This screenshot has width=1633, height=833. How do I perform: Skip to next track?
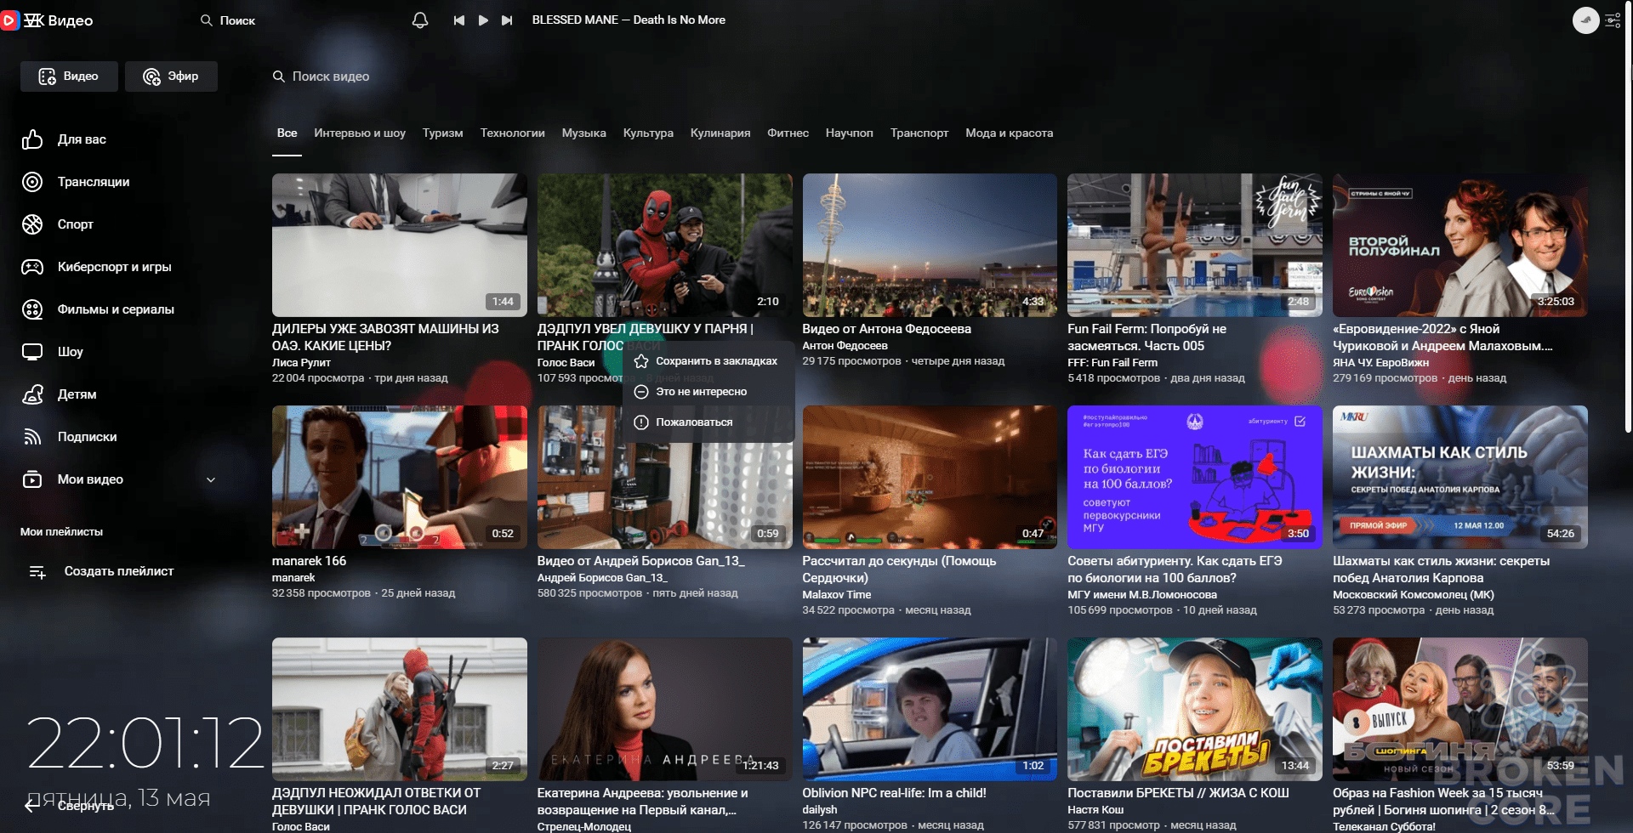507,20
